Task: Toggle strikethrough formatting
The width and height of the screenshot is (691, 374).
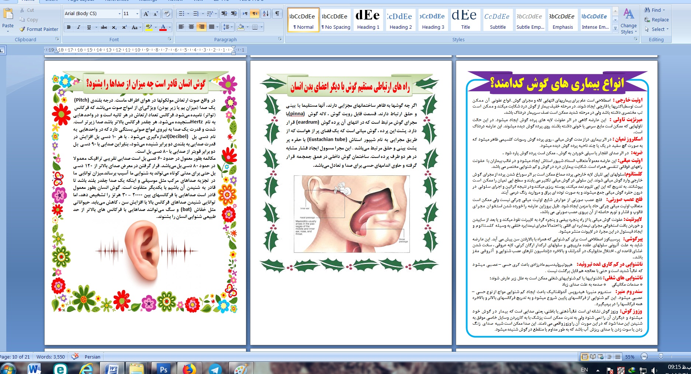Action: pyautogui.click(x=104, y=27)
